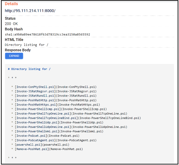Click the blue heading # Directory listing for /

point(29,69)
